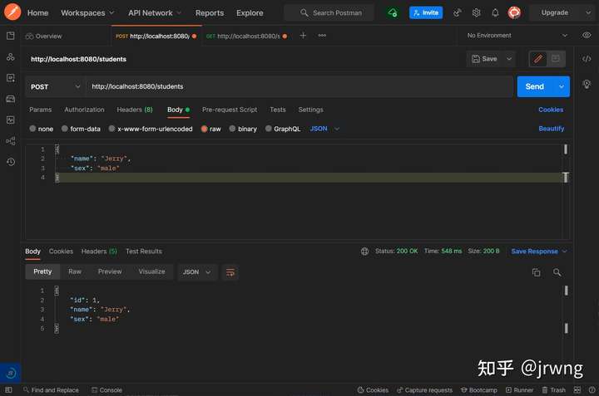Open the JSON body format dropdown
Image resolution: width=599 pixels, height=396 pixels.
click(x=324, y=129)
